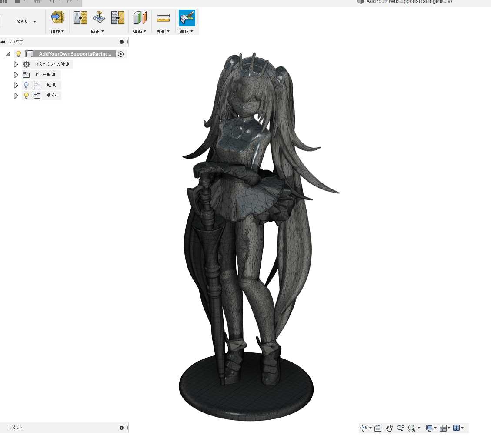Click the folder icon next to ボディ

click(x=37, y=96)
